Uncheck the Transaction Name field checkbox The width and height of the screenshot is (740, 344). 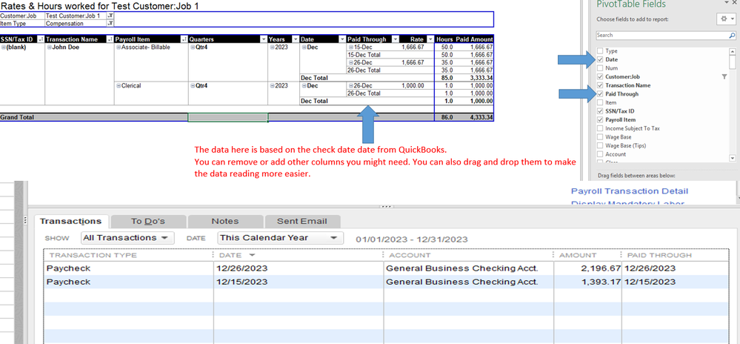click(x=600, y=85)
